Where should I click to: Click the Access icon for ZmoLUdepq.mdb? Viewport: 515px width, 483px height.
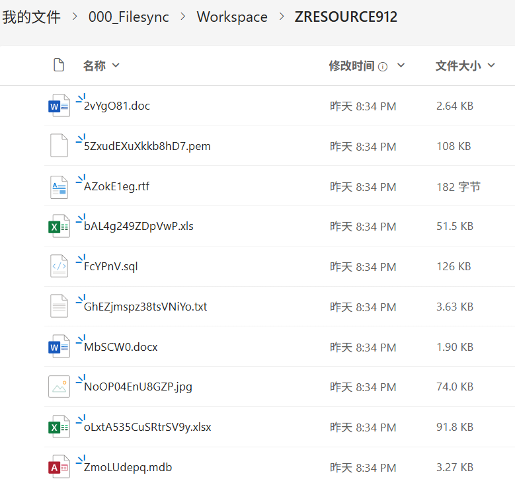click(x=59, y=466)
